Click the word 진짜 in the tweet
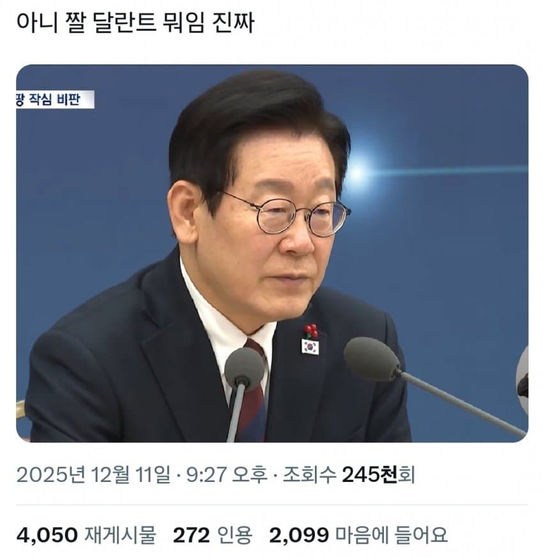 point(233,23)
